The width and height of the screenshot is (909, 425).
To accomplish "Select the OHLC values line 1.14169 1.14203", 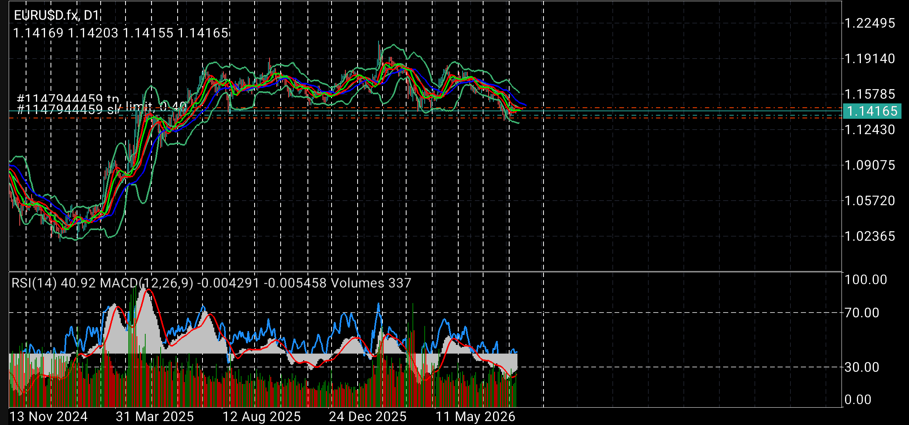I will point(120,33).
